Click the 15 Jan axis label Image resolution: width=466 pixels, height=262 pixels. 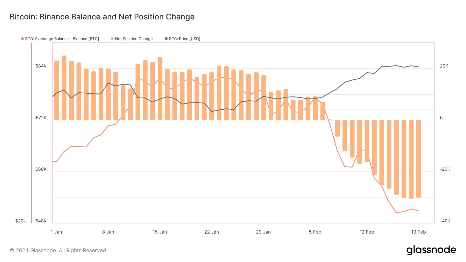(x=160, y=232)
